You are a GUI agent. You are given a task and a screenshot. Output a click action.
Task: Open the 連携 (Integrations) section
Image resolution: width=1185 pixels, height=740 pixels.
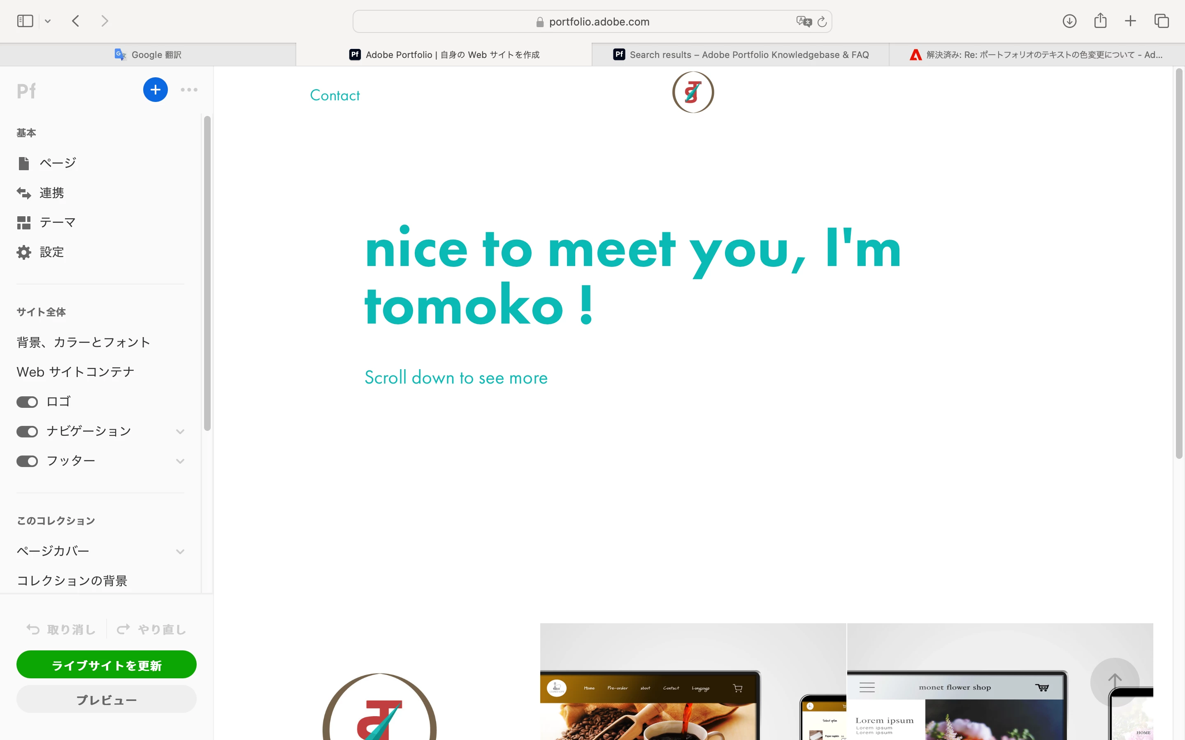pyautogui.click(x=51, y=193)
